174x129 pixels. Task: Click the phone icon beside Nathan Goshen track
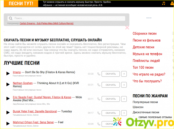(x=99, y=85)
